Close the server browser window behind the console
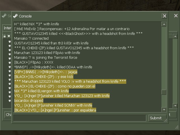This screenshot has width=180, height=135. click(x=176, y=16)
